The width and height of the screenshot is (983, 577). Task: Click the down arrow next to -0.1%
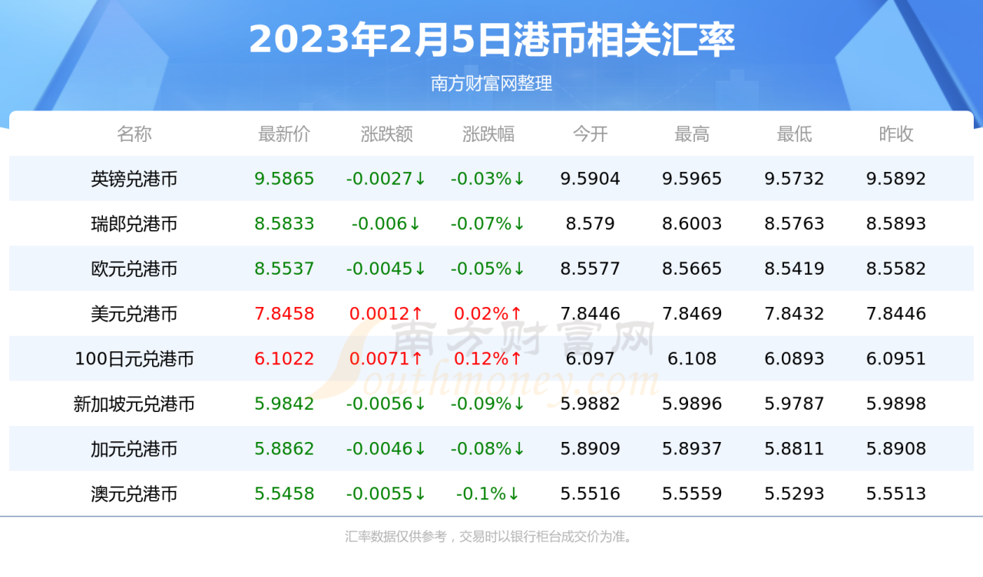click(x=513, y=494)
